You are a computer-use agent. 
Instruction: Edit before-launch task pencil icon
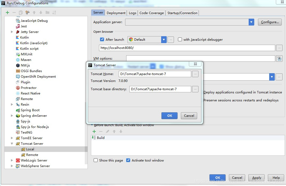tap(108, 131)
